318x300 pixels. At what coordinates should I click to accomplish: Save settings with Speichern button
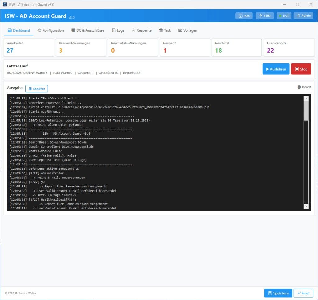pyautogui.click(x=278, y=293)
